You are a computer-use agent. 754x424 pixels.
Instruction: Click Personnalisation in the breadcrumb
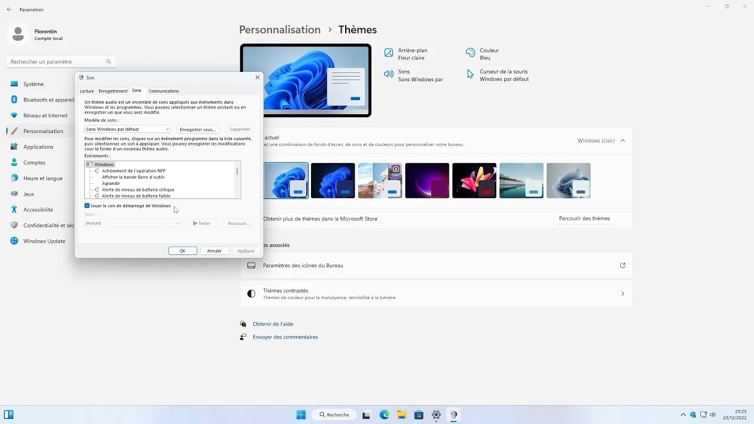pos(280,29)
